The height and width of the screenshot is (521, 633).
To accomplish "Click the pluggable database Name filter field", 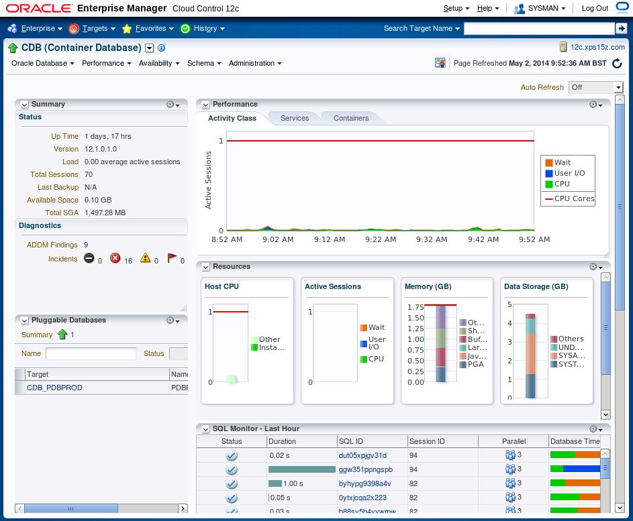I will point(91,353).
